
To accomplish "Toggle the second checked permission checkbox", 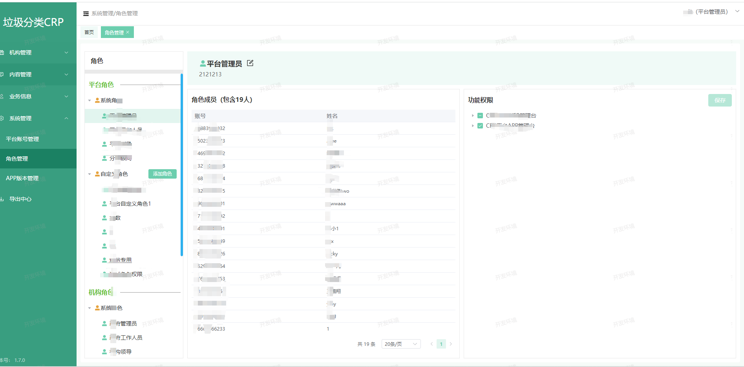I will [480, 126].
